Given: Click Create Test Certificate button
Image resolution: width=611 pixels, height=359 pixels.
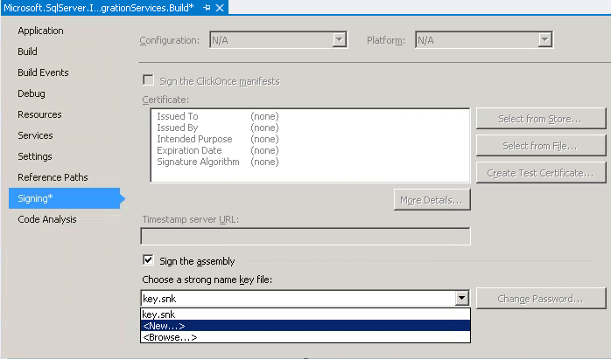Looking at the screenshot, I should [x=541, y=173].
